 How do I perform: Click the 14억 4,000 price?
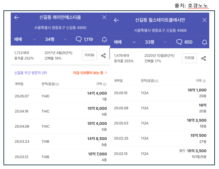pyautogui.click(x=97, y=93)
